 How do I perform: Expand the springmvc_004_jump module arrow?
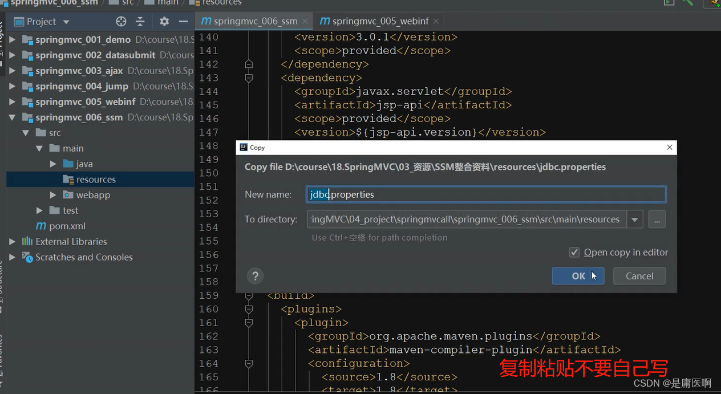pos(12,86)
